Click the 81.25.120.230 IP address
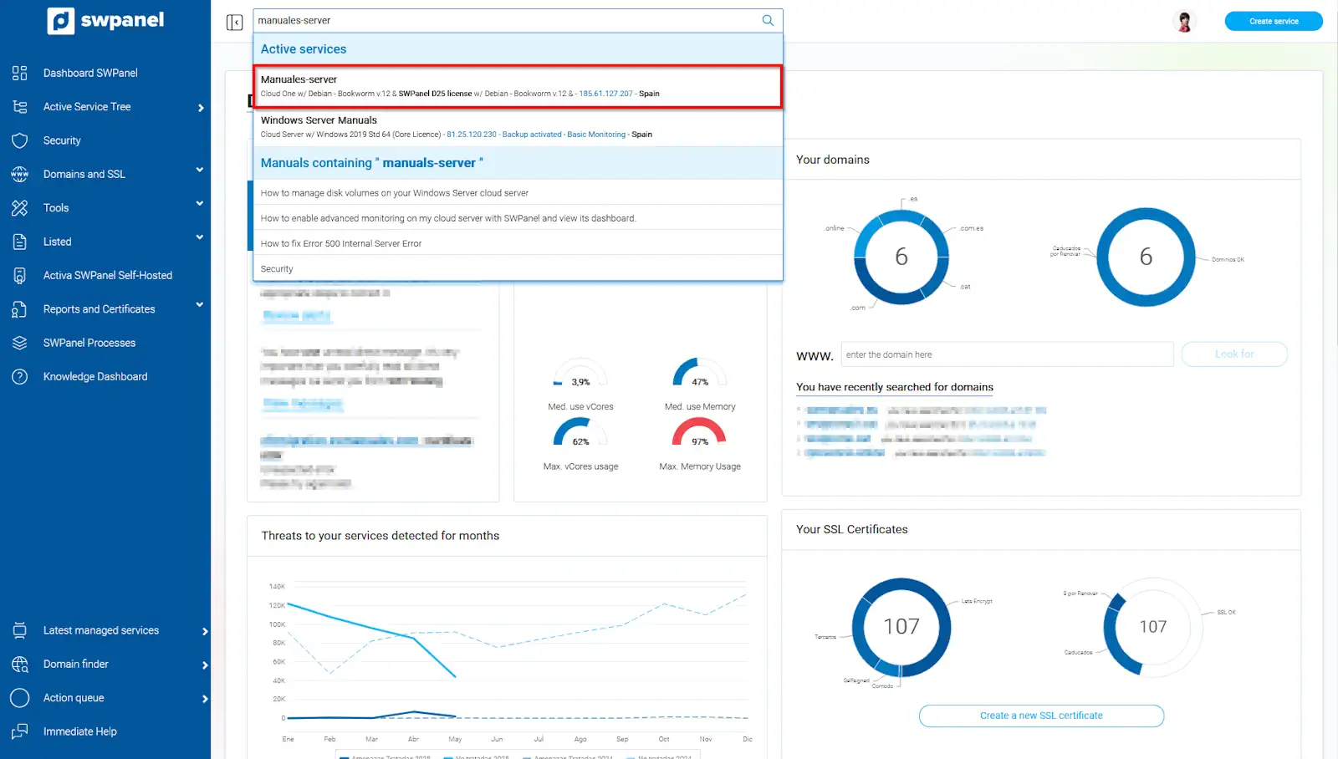Image resolution: width=1338 pixels, height=759 pixels. click(x=472, y=135)
